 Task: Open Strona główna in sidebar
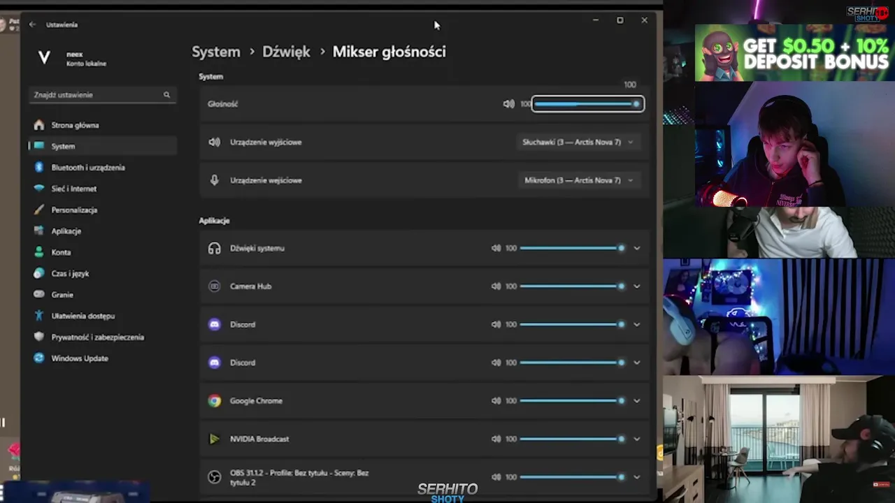103,125
